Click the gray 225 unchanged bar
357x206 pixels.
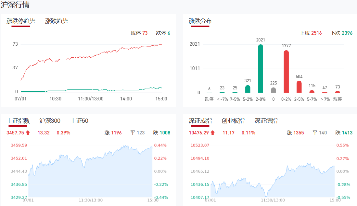point(274,90)
